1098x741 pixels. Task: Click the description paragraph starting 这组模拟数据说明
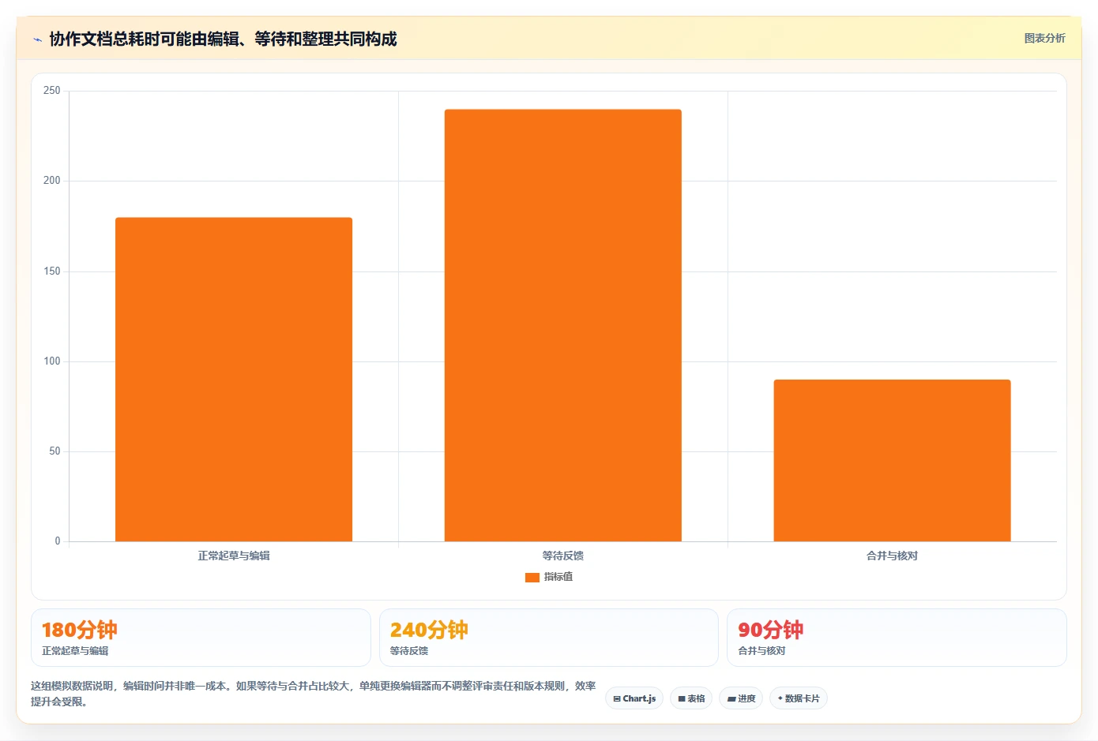coord(314,694)
